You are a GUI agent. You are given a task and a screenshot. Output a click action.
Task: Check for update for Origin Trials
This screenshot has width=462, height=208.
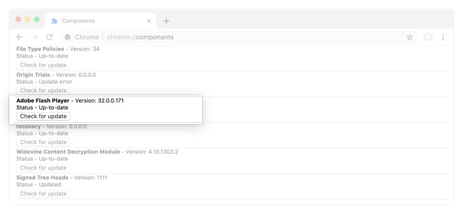[43, 91]
